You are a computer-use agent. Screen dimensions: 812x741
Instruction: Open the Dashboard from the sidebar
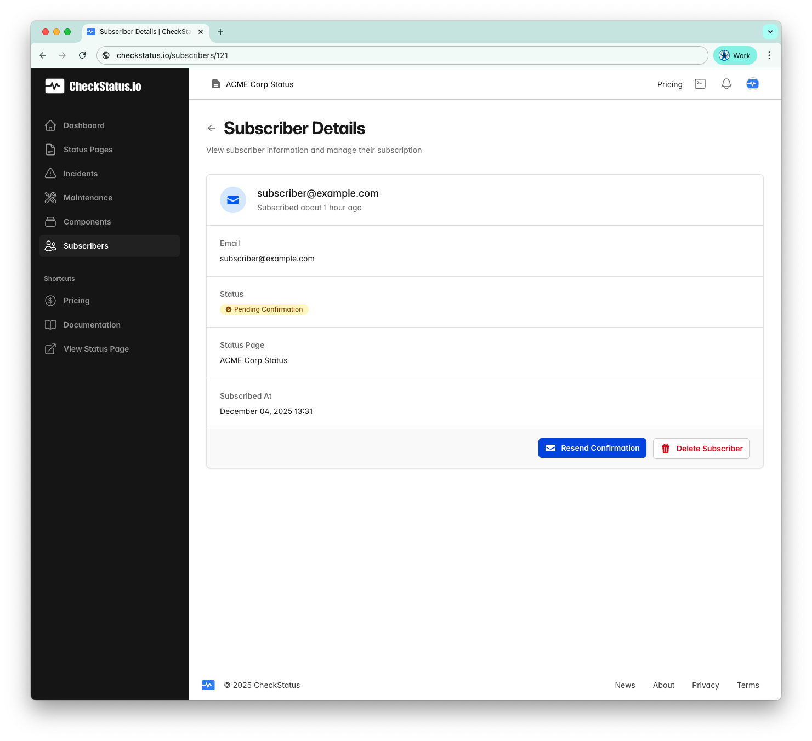point(83,125)
